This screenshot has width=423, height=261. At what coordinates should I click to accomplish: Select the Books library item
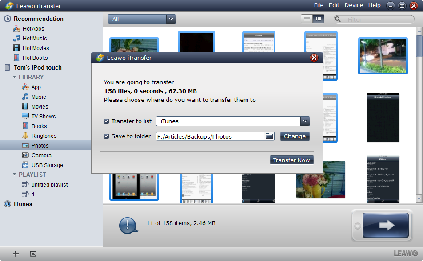(x=39, y=126)
